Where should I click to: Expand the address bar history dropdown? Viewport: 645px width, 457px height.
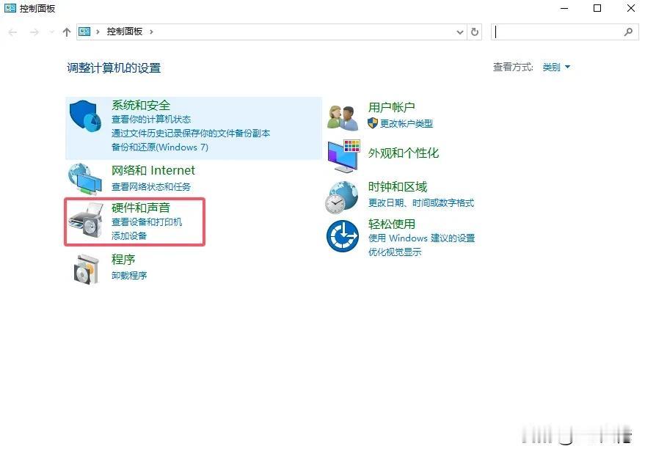coord(460,32)
